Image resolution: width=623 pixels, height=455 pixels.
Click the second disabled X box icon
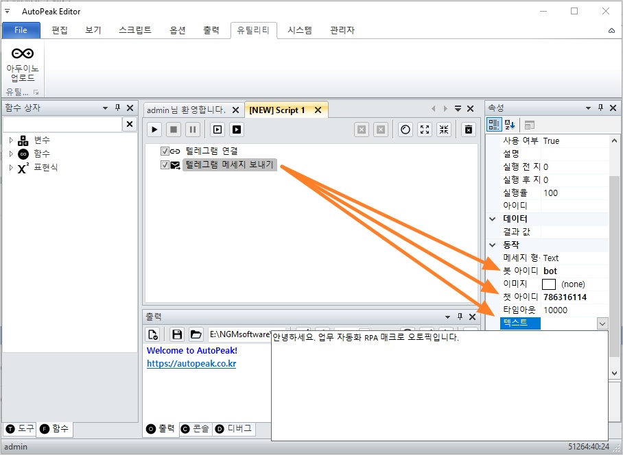coord(381,130)
